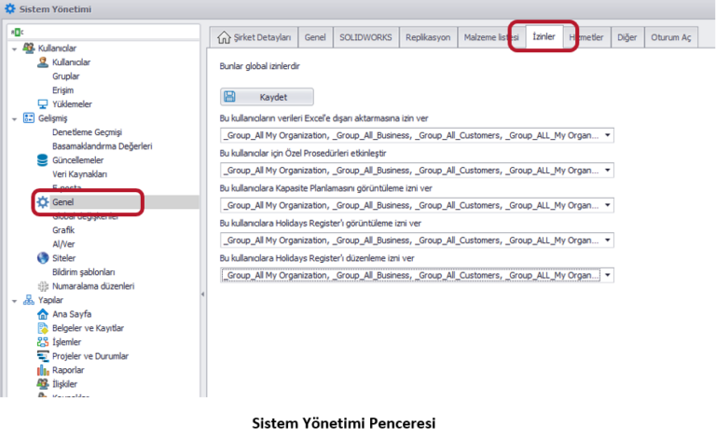
Task: Click the search field above the tree
Action: pyautogui.click(x=103, y=32)
